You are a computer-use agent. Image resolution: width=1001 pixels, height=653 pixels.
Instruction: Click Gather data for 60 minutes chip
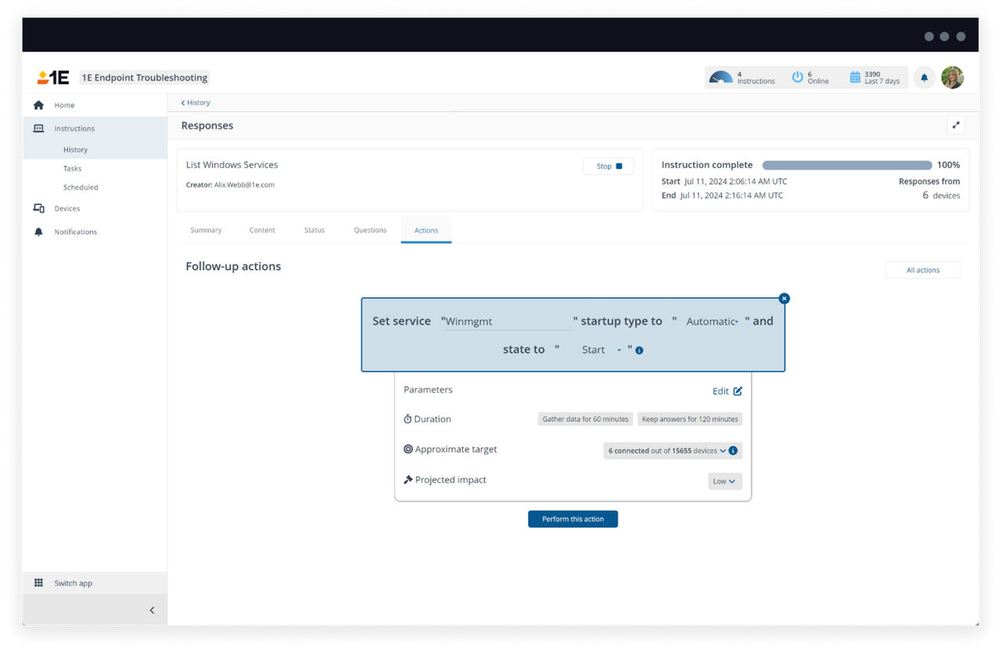pos(585,419)
